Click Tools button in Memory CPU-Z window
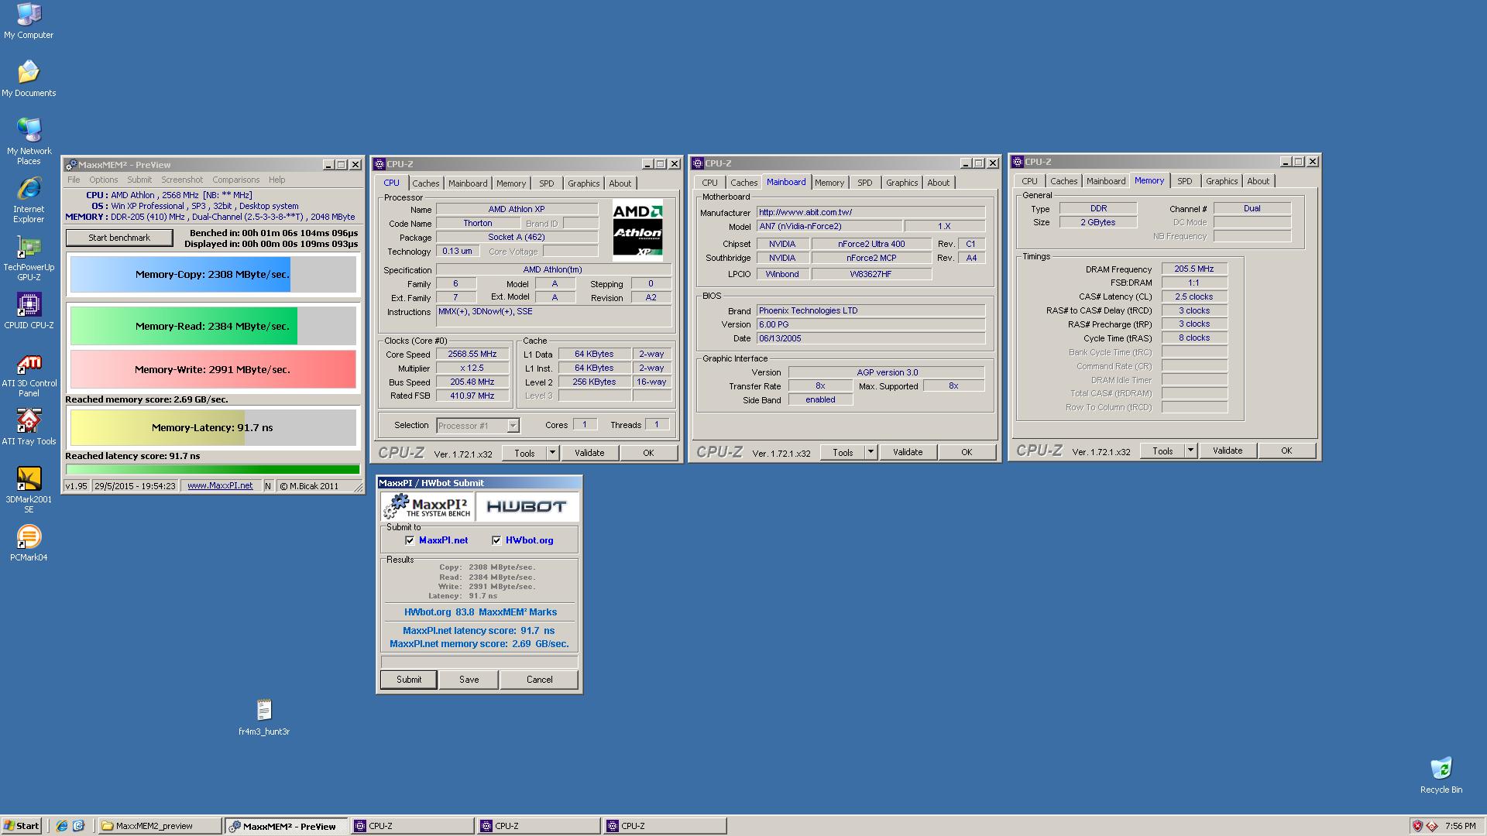This screenshot has height=836, width=1487. [x=1162, y=451]
